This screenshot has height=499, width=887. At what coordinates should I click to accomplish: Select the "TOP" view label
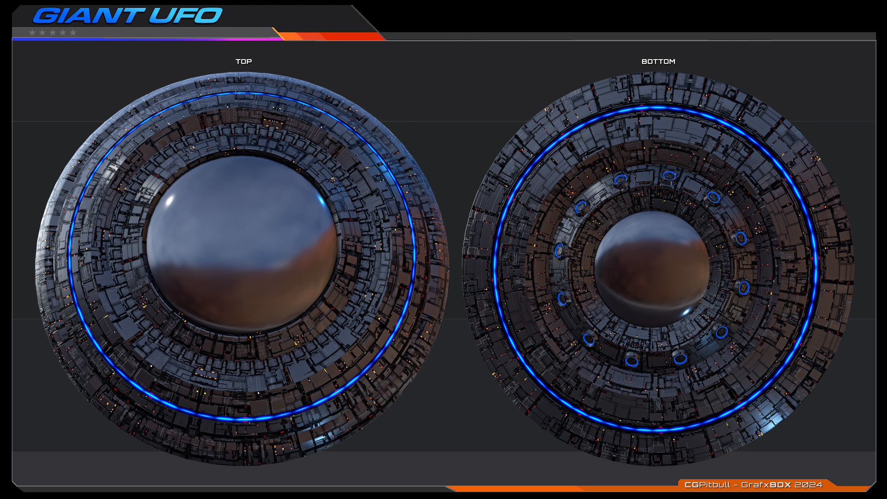click(x=243, y=61)
